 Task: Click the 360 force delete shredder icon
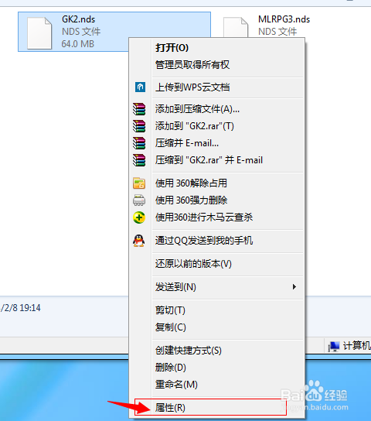click(x=139, y=200)
